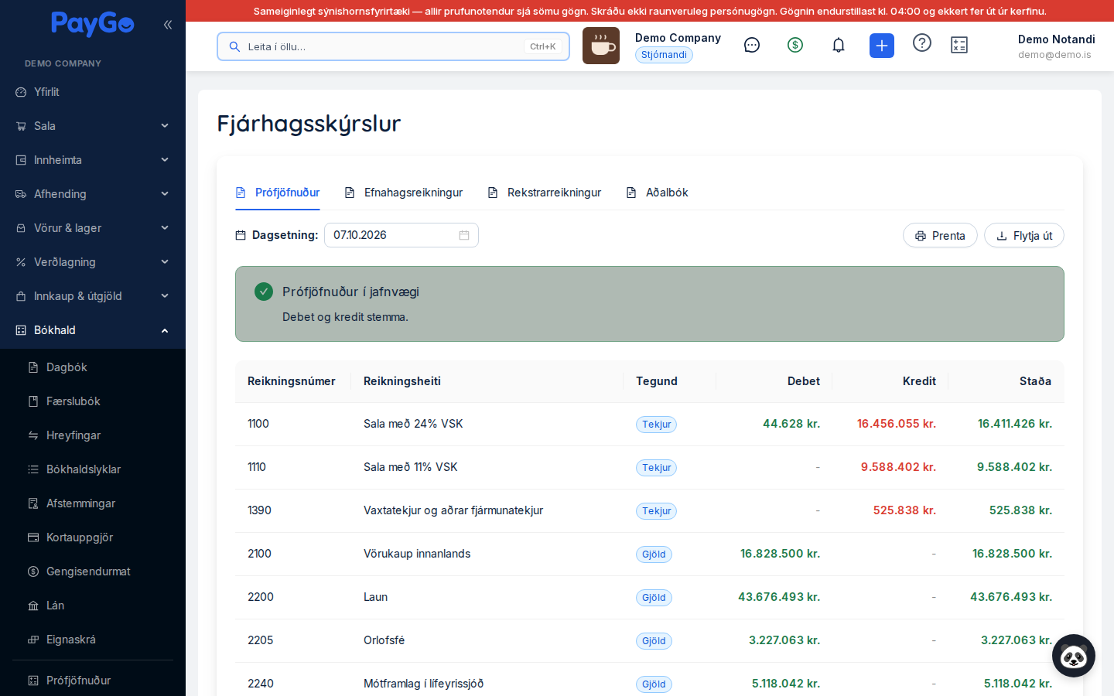This screenshot has height=696, width=1114.
Task: Click the calendar icon in date field
Action: (x=464, y=235)
